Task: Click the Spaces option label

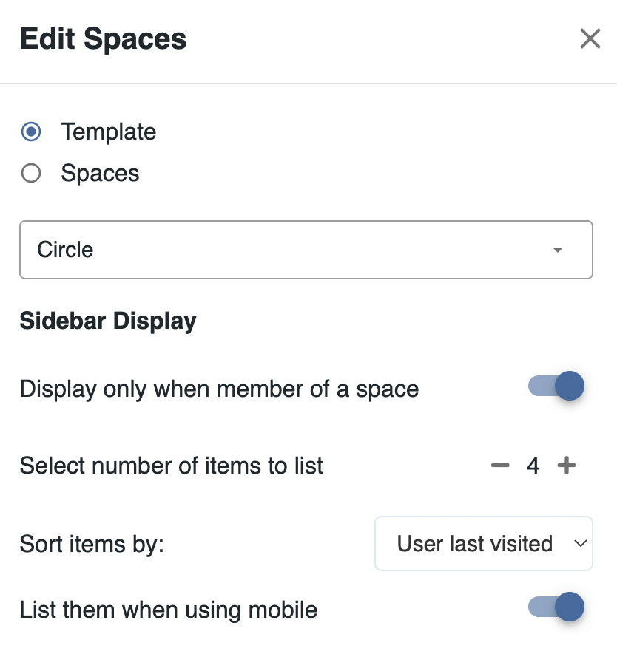Action: (101, 174)
